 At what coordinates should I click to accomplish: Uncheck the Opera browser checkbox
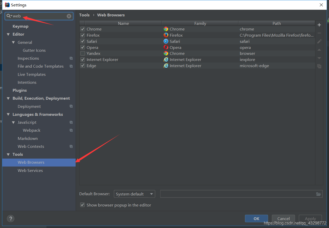pos(83,47)
